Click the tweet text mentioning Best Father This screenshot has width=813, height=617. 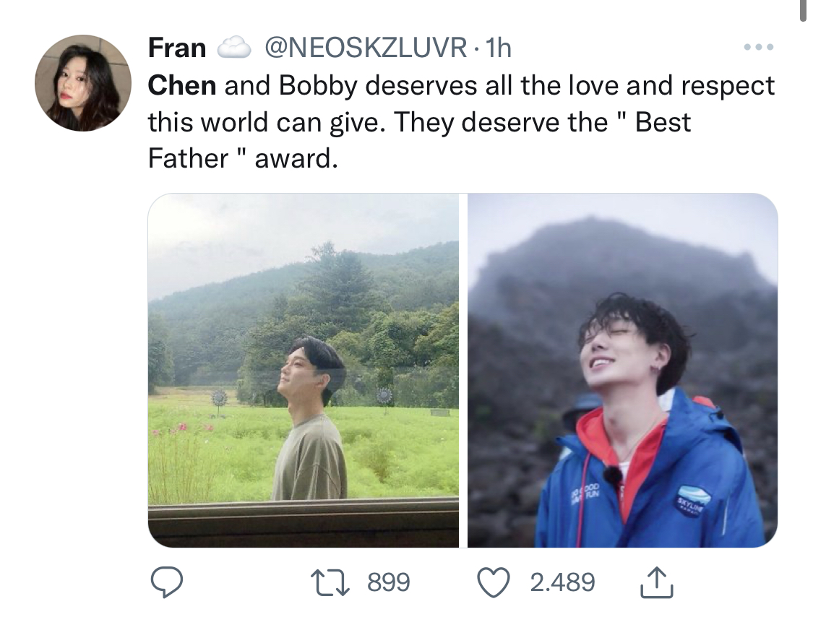[x=461, y=122]
